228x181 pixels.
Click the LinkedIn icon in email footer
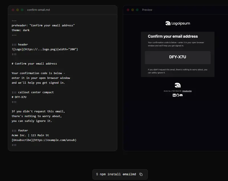pos(174,95)
